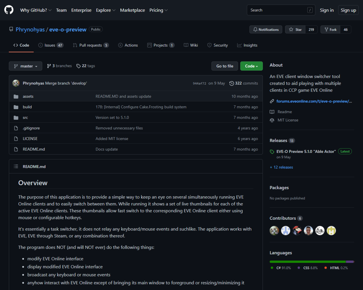Open the 322 commits link

[244, 83]
